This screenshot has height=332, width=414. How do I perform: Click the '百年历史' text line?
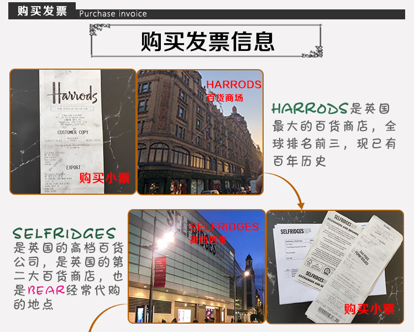click(x=300, y=161)
